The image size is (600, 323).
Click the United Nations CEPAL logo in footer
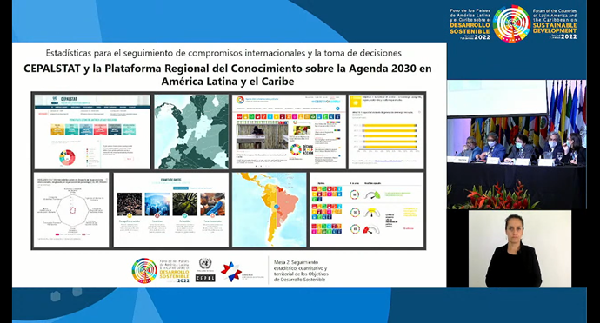click(x=205, y=270)
